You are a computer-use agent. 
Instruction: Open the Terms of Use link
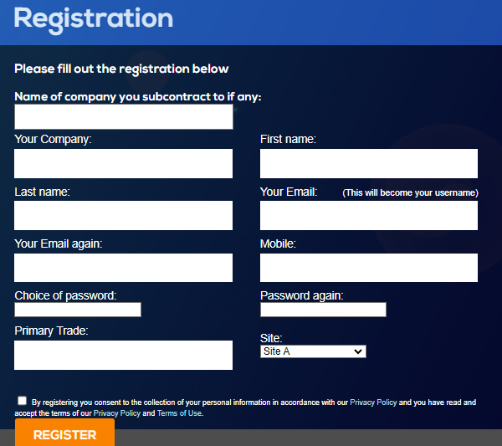point(179,413)
